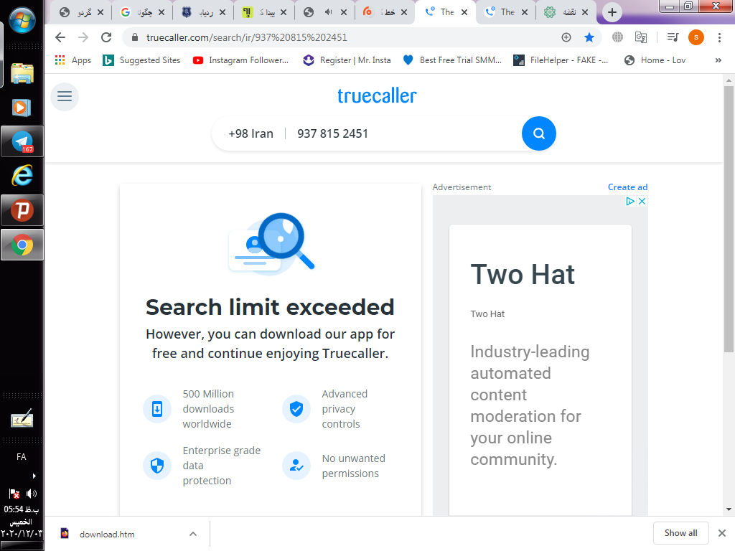Viewport: 735px width, 551px height.
Task: Open a new browser tab
Action: point(612,13)
